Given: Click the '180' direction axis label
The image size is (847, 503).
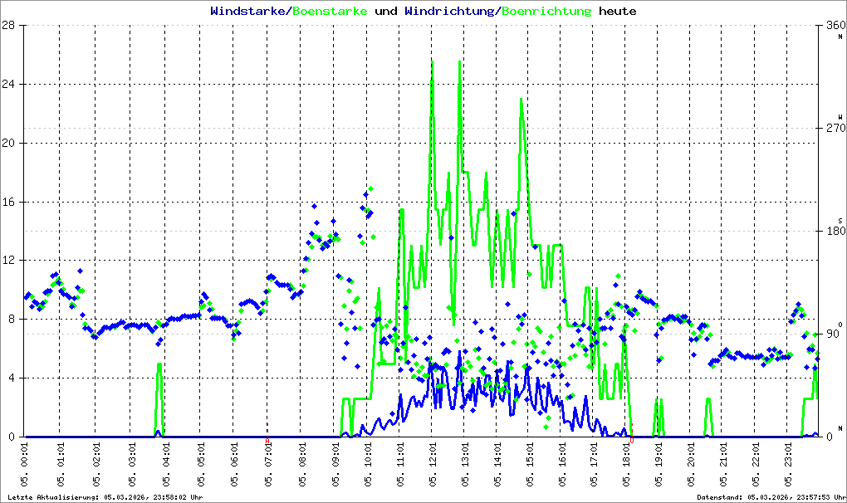Looking at the screenshot, I should (x=835, y=232).
